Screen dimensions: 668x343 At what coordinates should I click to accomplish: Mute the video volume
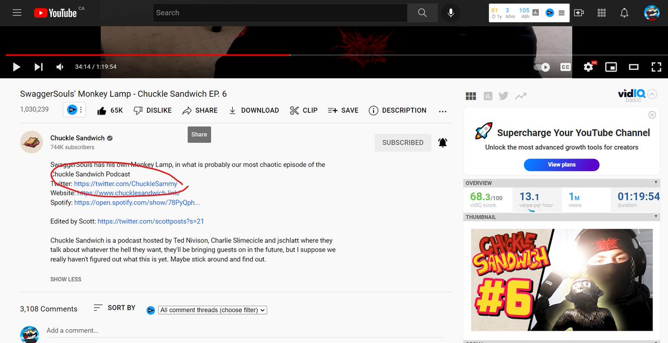coord(60,67)
